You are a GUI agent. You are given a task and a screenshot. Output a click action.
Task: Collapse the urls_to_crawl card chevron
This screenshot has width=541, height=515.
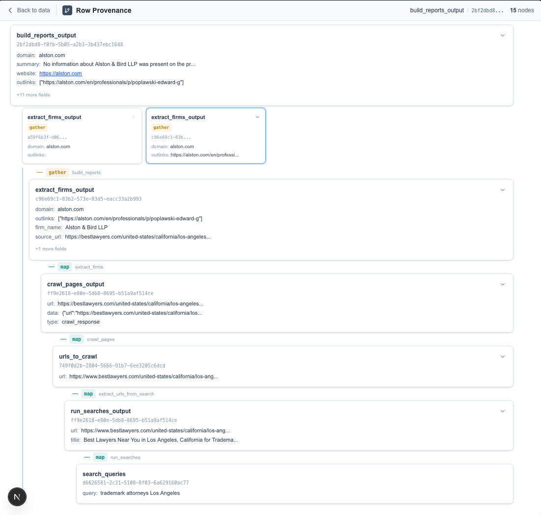tap(502, 357)
